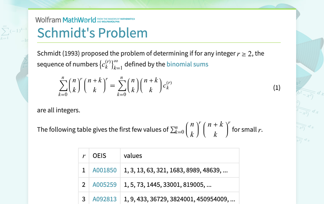Viewport: 324px width, 204px height.
Task: Open OEIS sequence A092813
Action: click(x=104, y=199)
